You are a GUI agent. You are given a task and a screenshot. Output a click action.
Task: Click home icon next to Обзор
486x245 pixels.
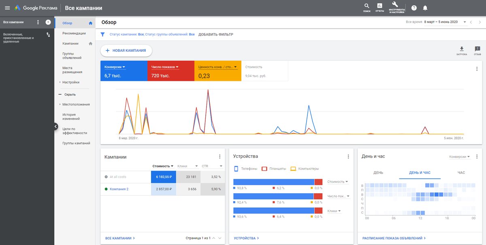point(91,23)
